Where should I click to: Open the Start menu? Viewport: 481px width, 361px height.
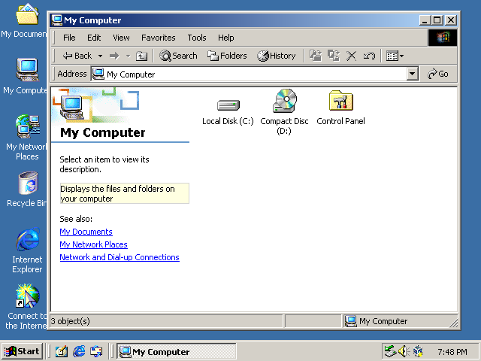tap(22, 351)
